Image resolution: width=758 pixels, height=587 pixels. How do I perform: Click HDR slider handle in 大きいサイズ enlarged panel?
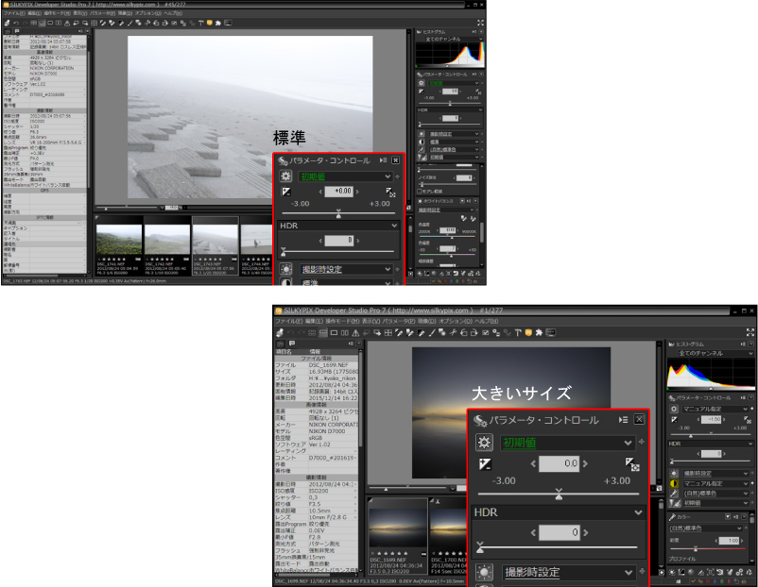pos(479,547)
